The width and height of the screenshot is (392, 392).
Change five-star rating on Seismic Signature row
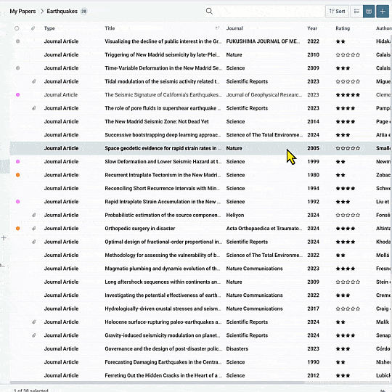tap(348, 95)
